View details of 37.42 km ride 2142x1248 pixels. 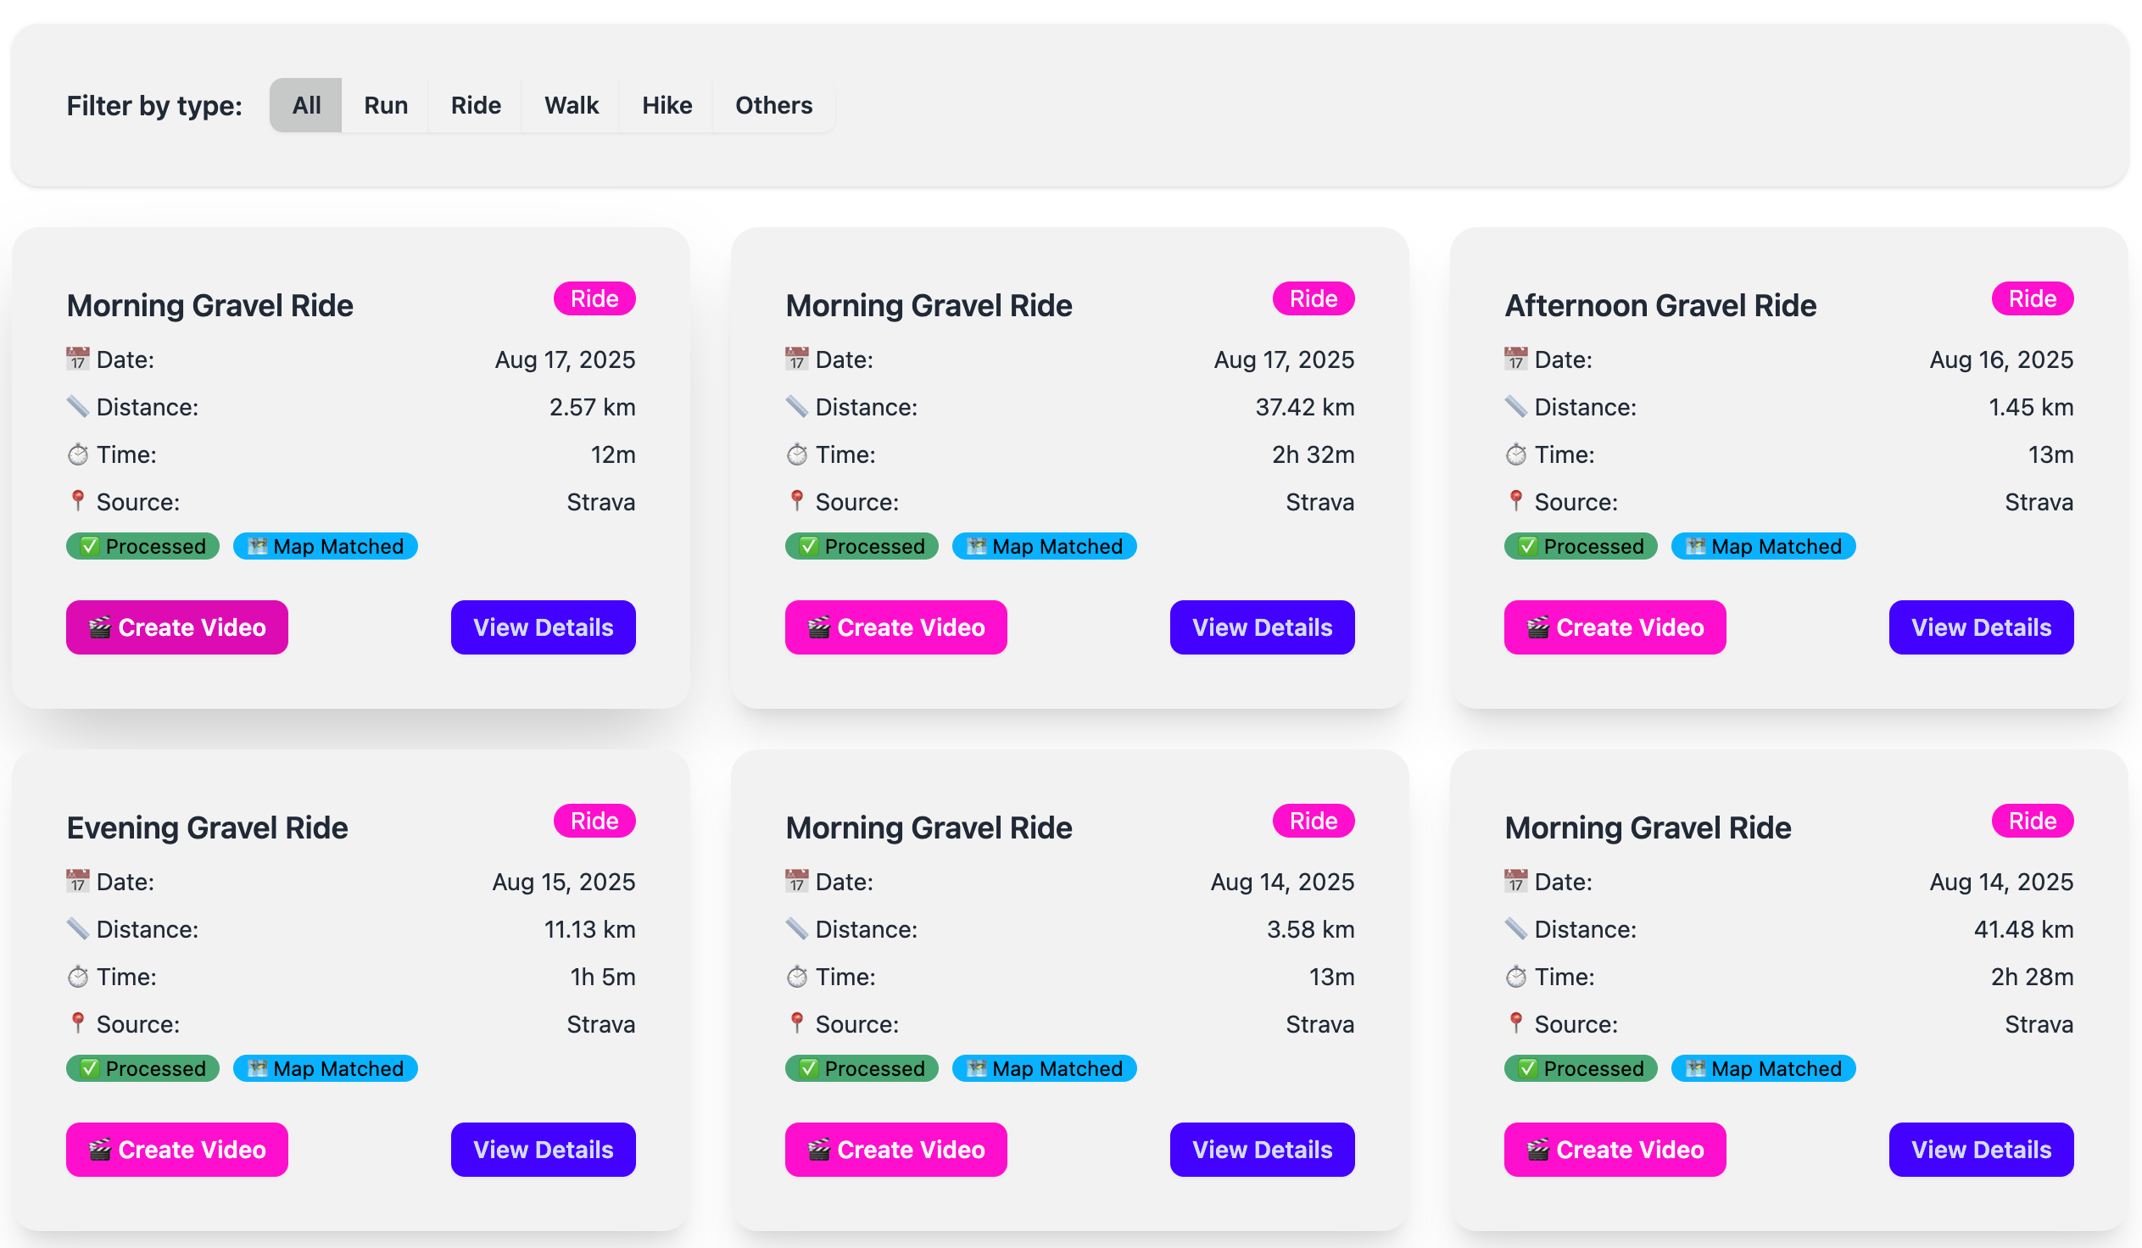(x=1262, y=627)
